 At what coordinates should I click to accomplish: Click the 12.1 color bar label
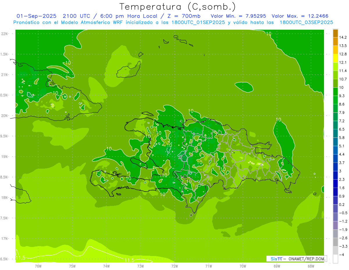tap(343, 62)
